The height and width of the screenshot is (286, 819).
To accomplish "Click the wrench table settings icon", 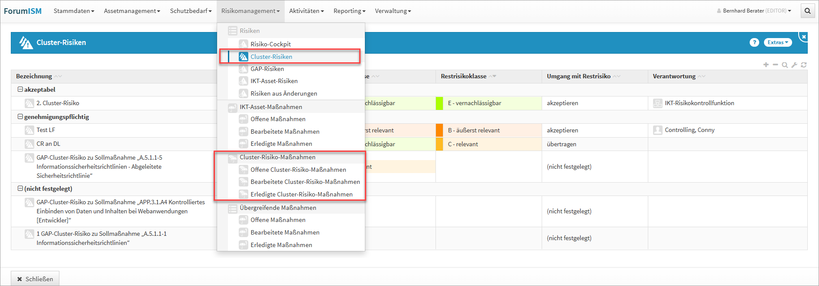I will 794,65.
